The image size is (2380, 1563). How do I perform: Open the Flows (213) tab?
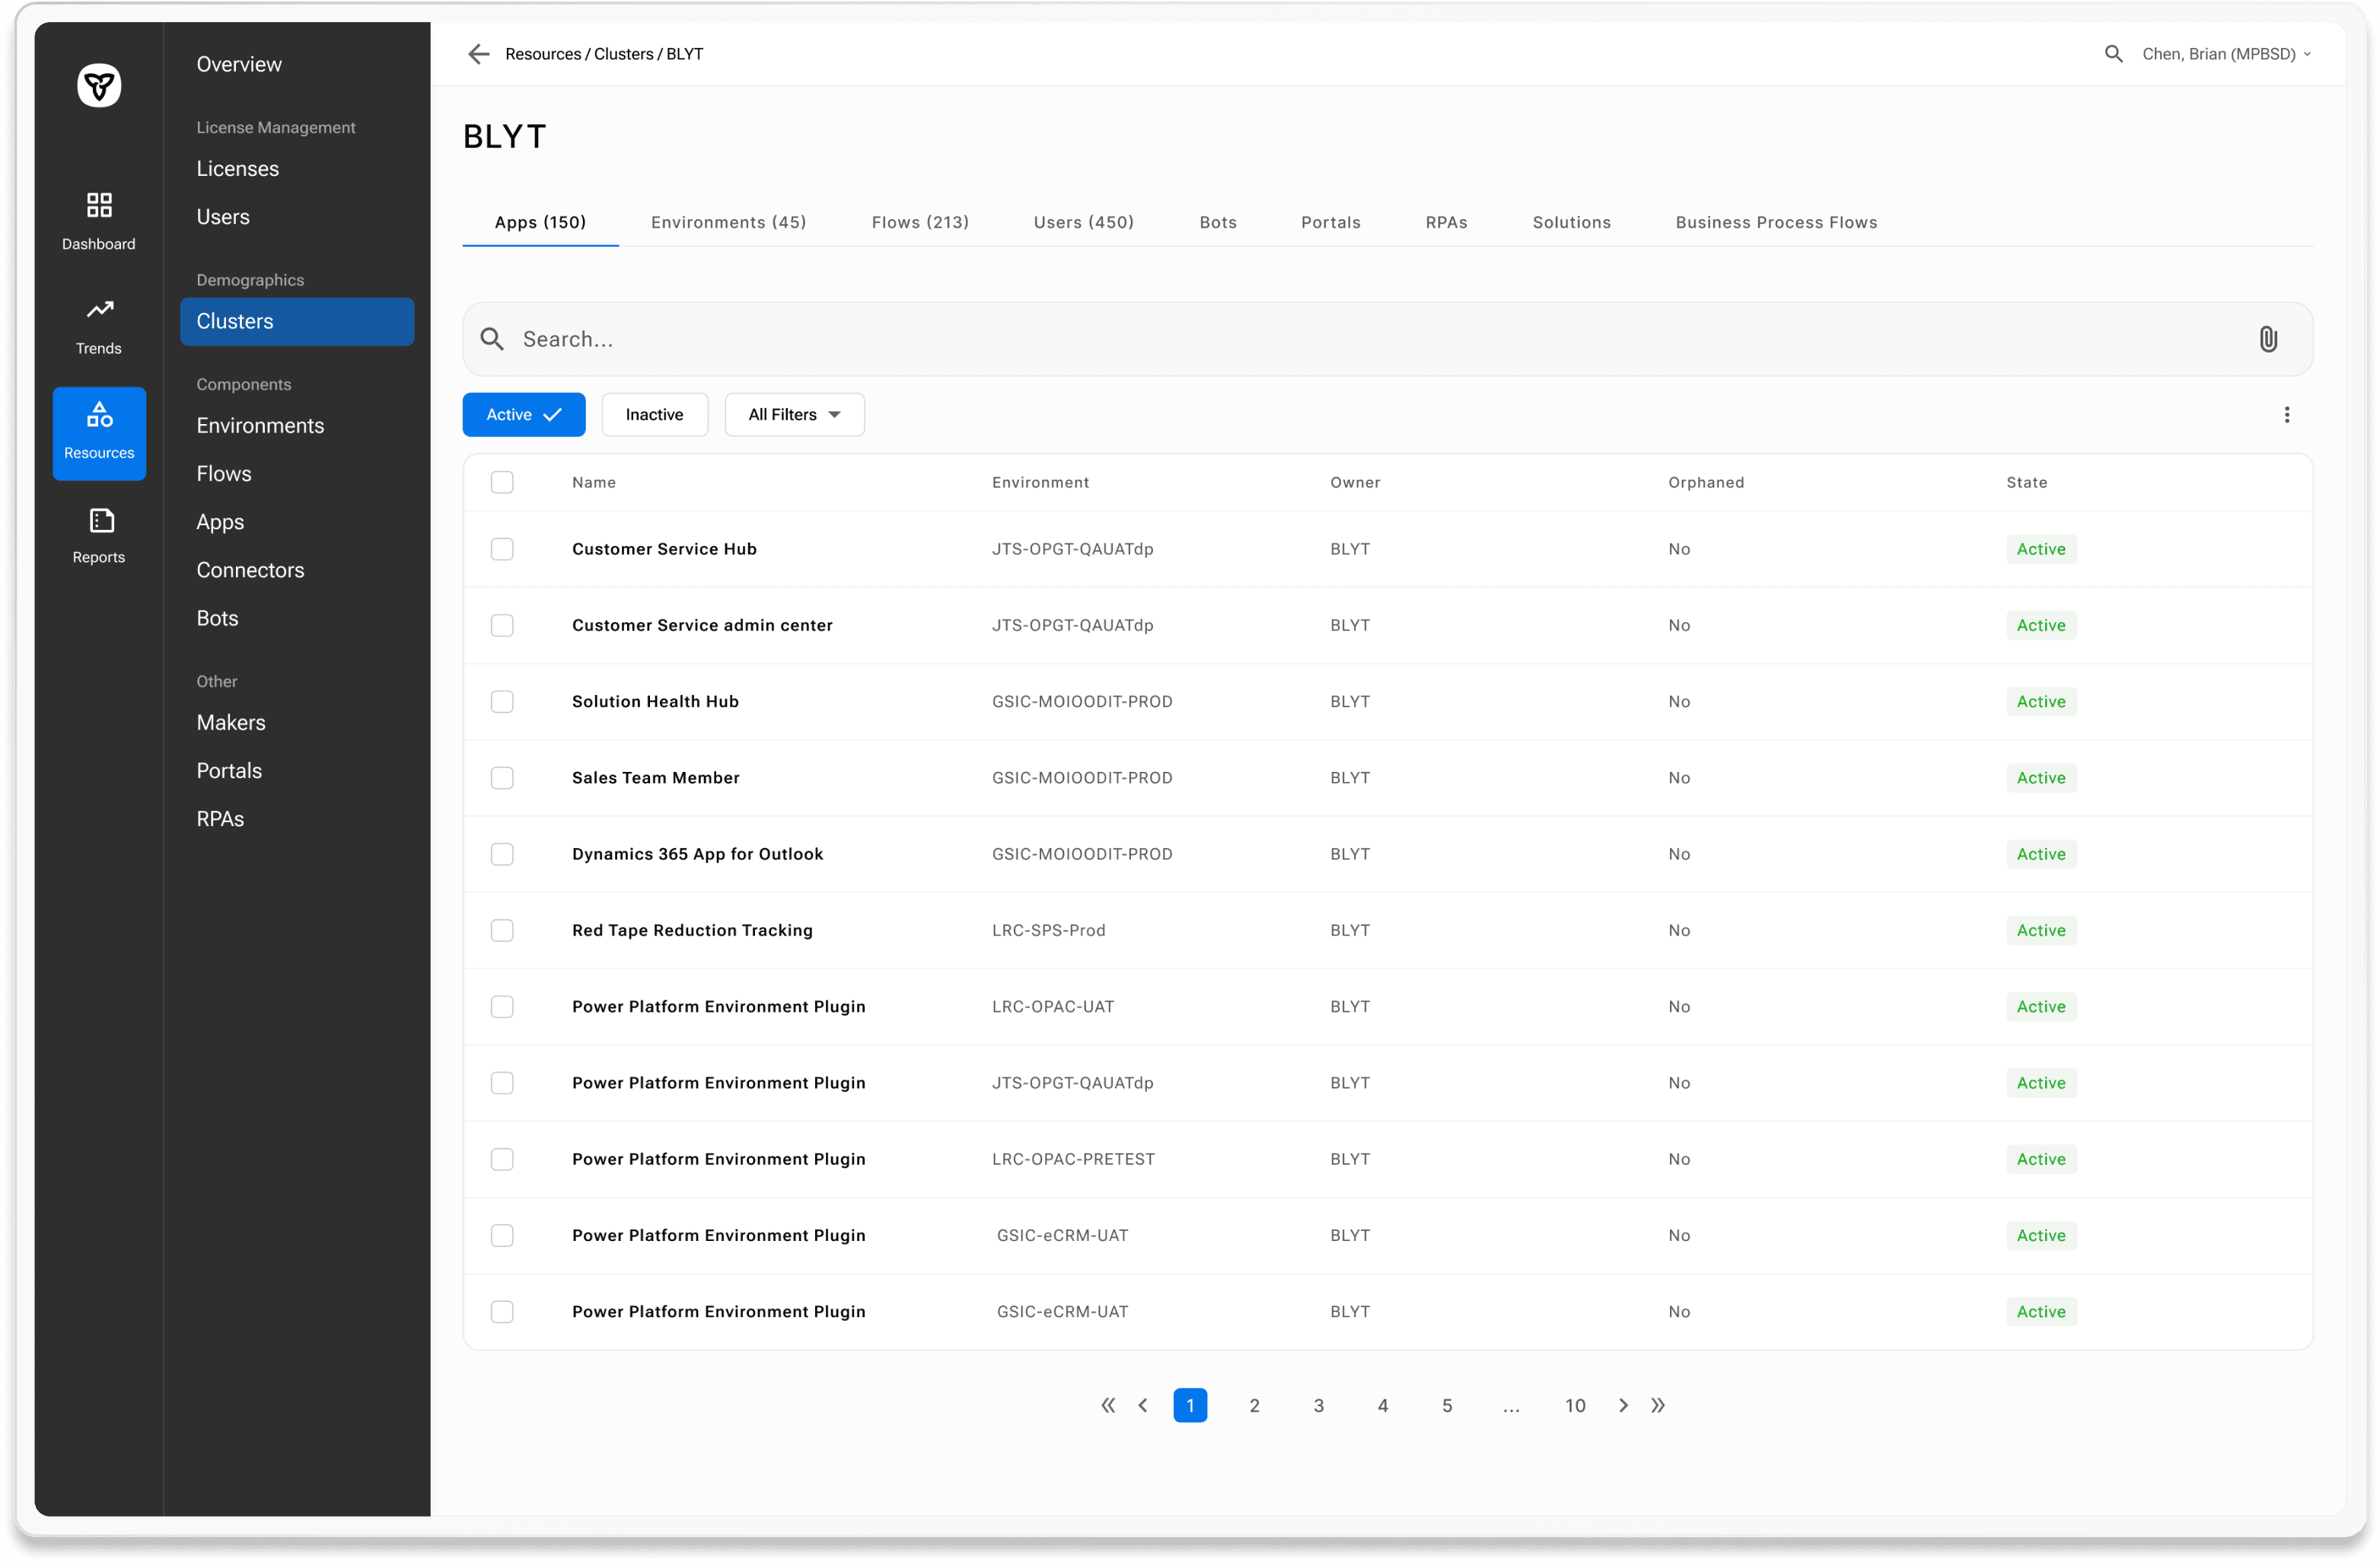919,222
